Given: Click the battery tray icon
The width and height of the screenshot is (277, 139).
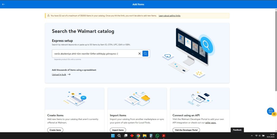Looking at the screenshot, I should coord(263,136).
